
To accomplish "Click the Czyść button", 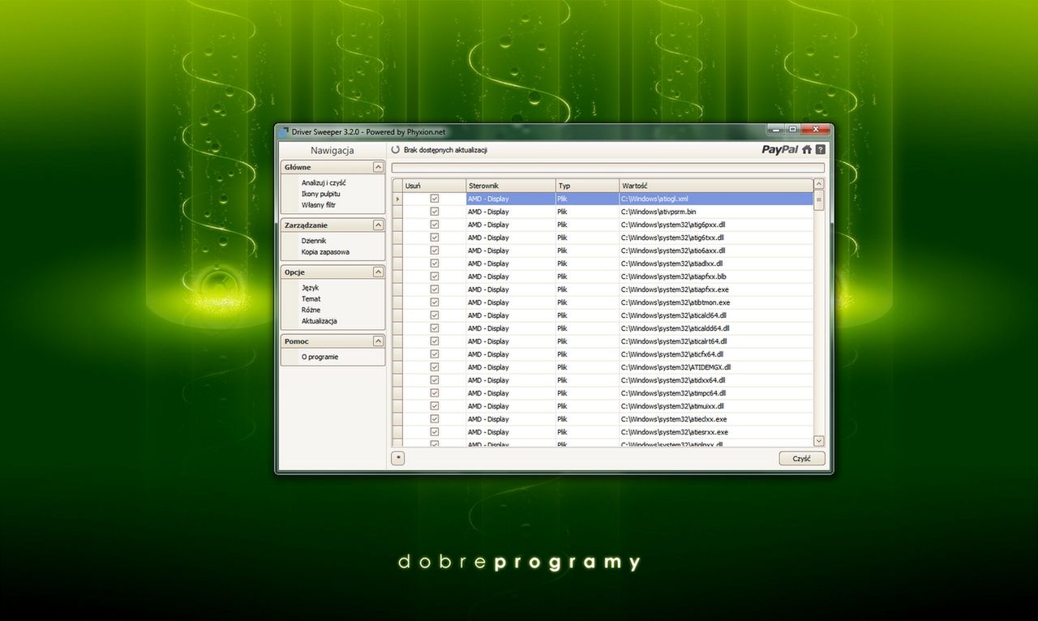I will click(802, 459).
